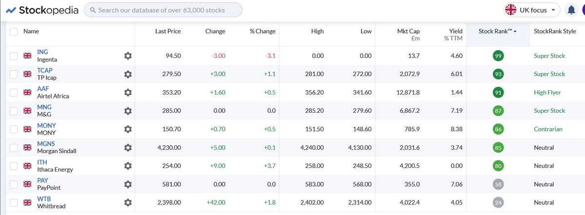
Task: Click the 91 StockRank badge for Airtel Africa
Action: (498, 93)
